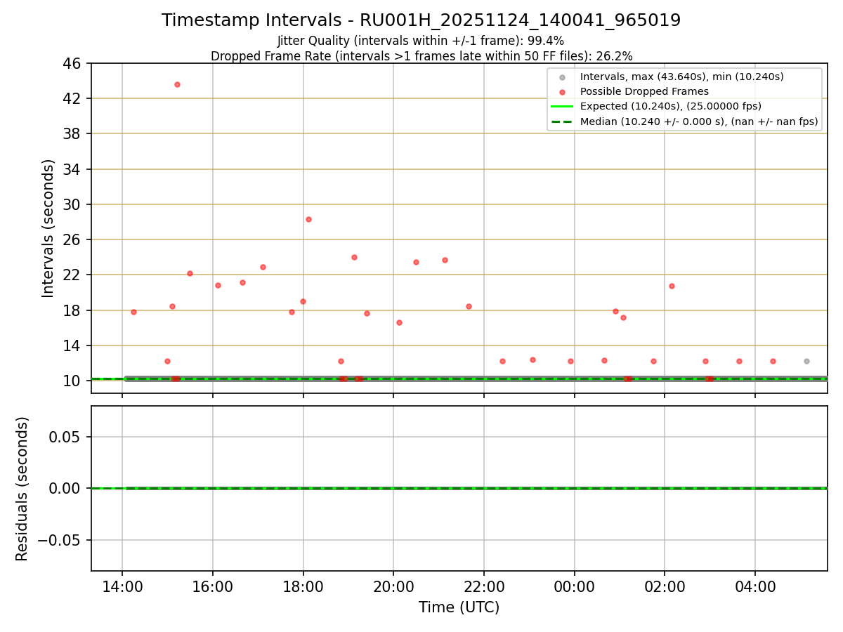Click the 'Dropped Frame Rate' subtitle line showing 26.2%

click(x=421, y=56)
